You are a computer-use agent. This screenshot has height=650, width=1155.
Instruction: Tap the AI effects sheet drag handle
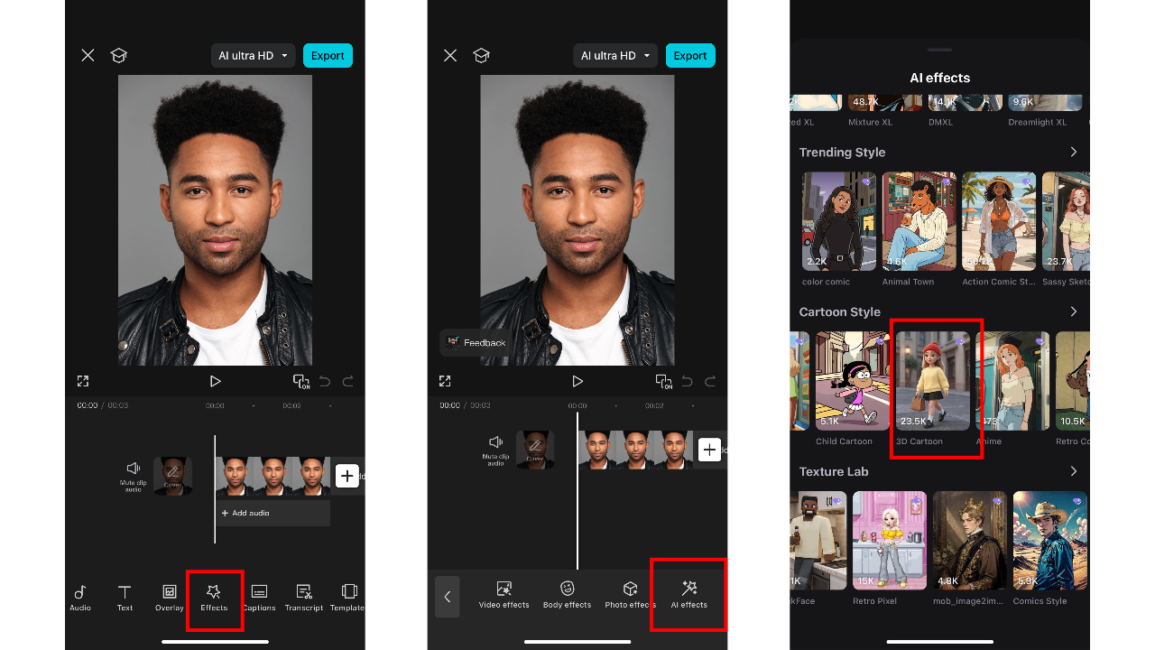[939, 50]
